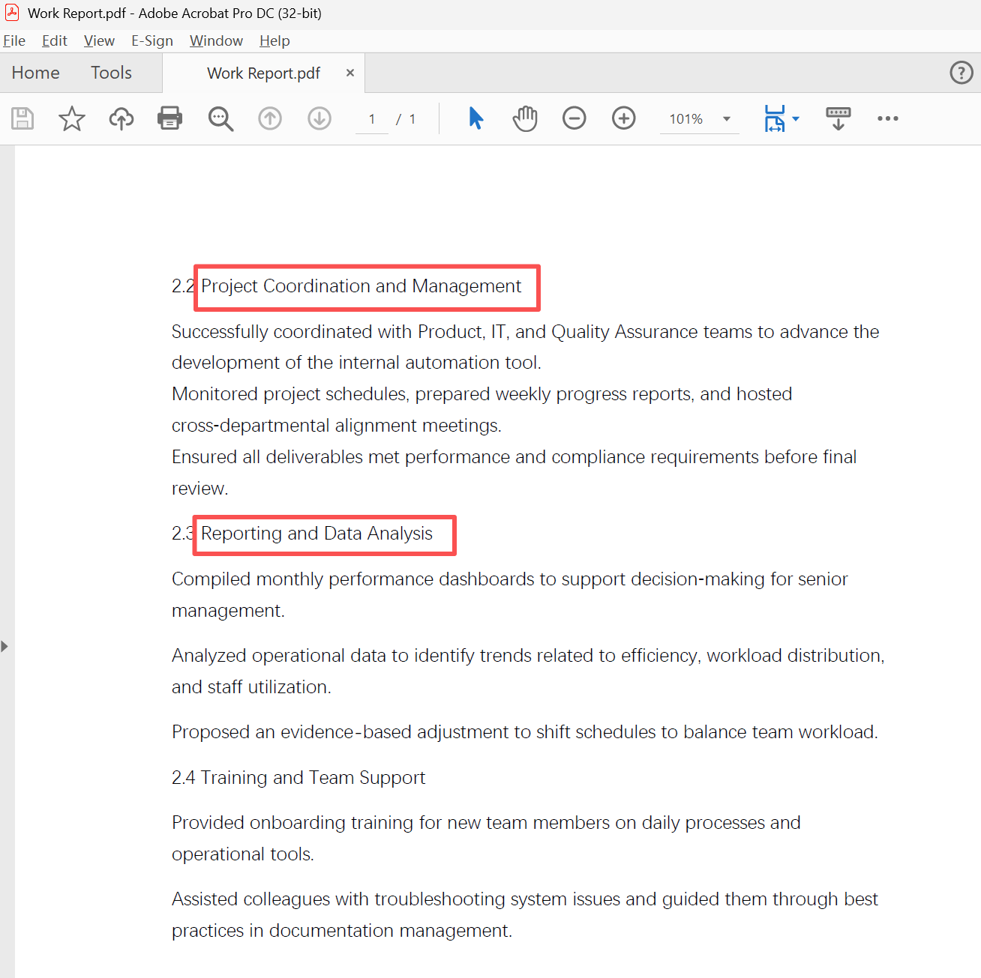Click line 'operational tools.'
This screenshot has height=978, width=981.
243,854
